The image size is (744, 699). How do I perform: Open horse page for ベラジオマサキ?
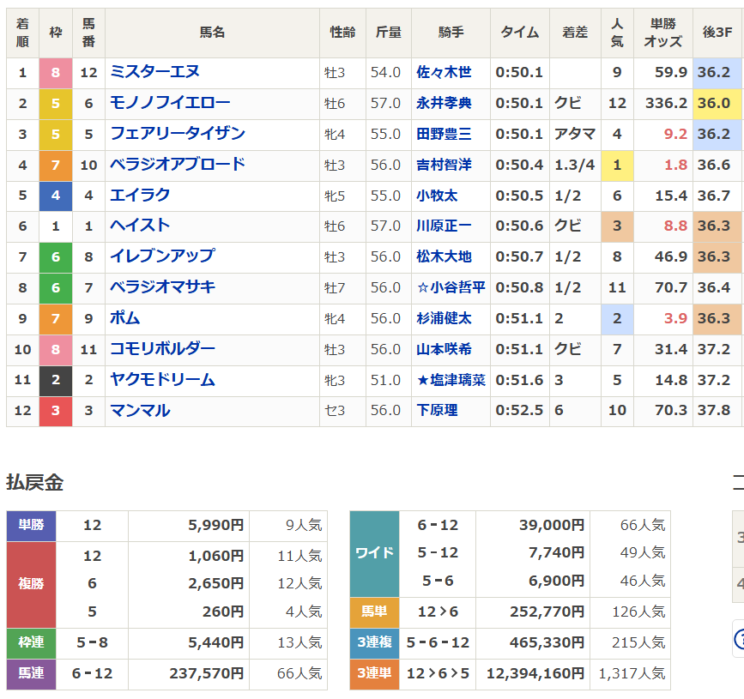[x=162, y=287]
